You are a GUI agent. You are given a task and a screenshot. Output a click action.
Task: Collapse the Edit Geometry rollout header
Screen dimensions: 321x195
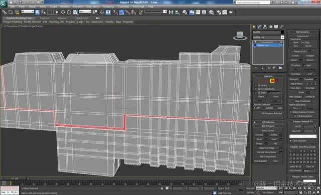(303, 32)
